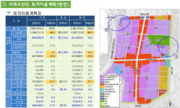Click the boxed number 2 in the green title banner
The width and height of the screenshot is (180, 108).
(4, 4)
